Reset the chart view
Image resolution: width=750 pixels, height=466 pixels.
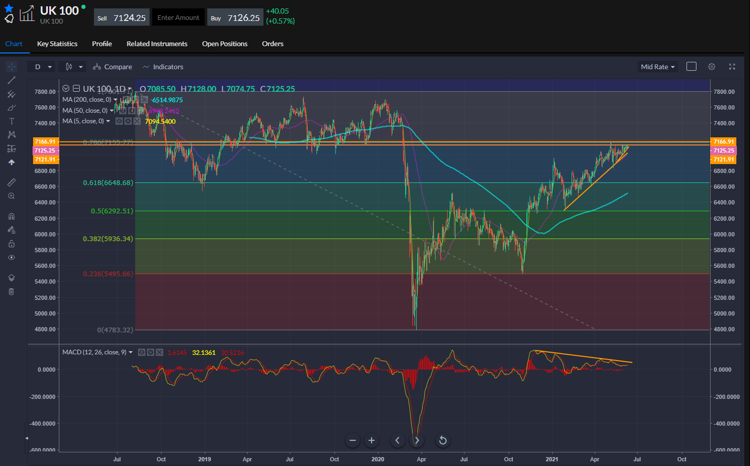(x=442, y=440)
